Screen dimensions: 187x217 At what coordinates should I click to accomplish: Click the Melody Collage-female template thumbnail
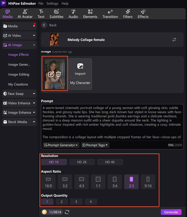(x=54, y=40)
